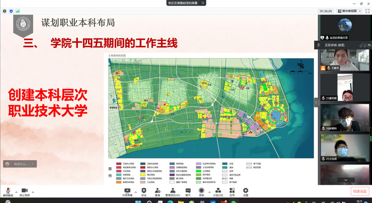Viewport: 372px width, 203px height.
Task: Open the 聊天 chat panel
Action: [188, 190]
